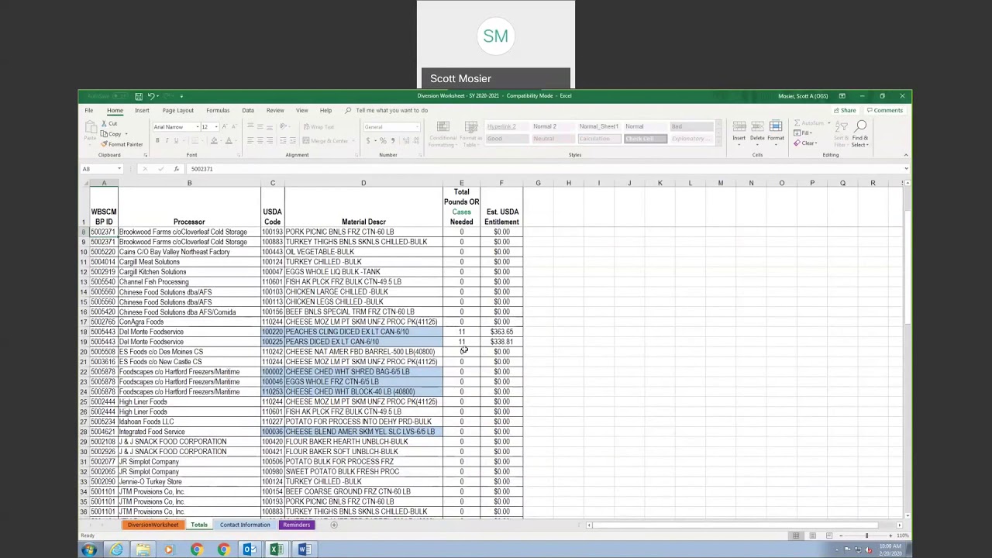Screen dimensions: 992x558
Task: Open Format as Table gallery
Action: tap(470, 134)
